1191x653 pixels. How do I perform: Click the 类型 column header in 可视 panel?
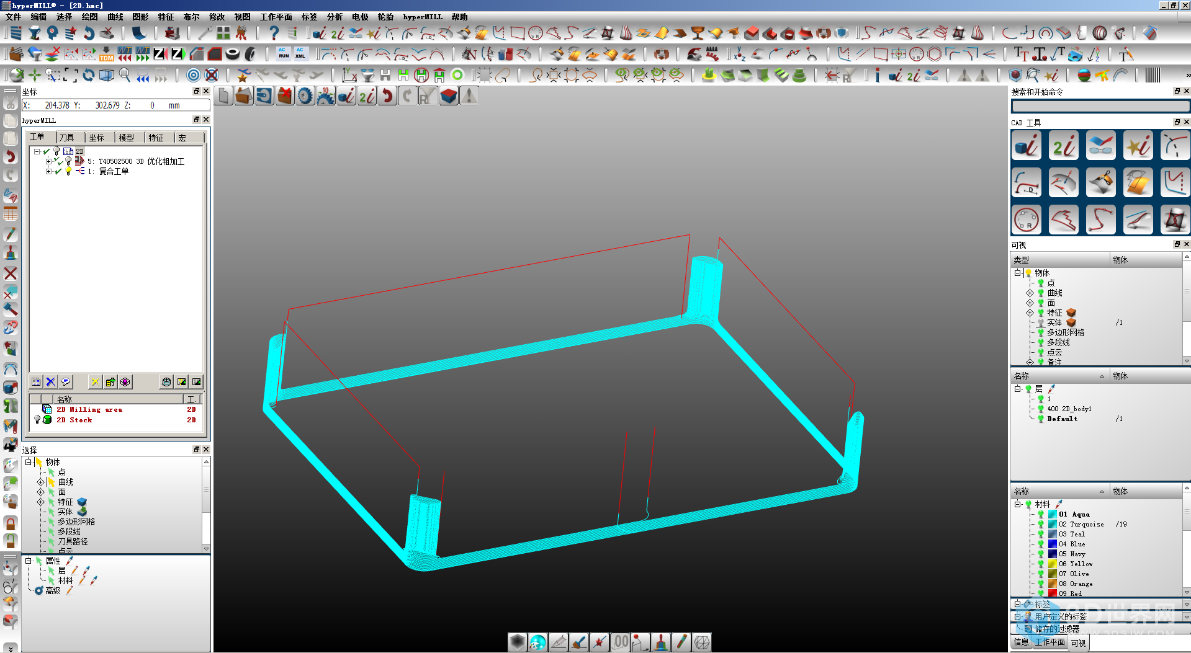point(1061,260)
